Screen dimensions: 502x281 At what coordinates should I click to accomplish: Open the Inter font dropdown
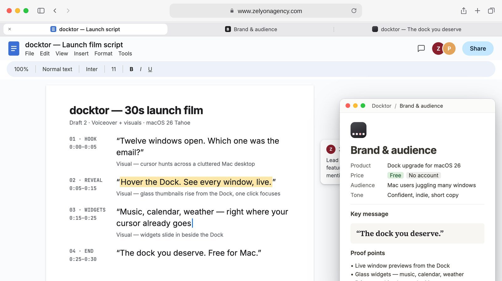pos(92,69)
